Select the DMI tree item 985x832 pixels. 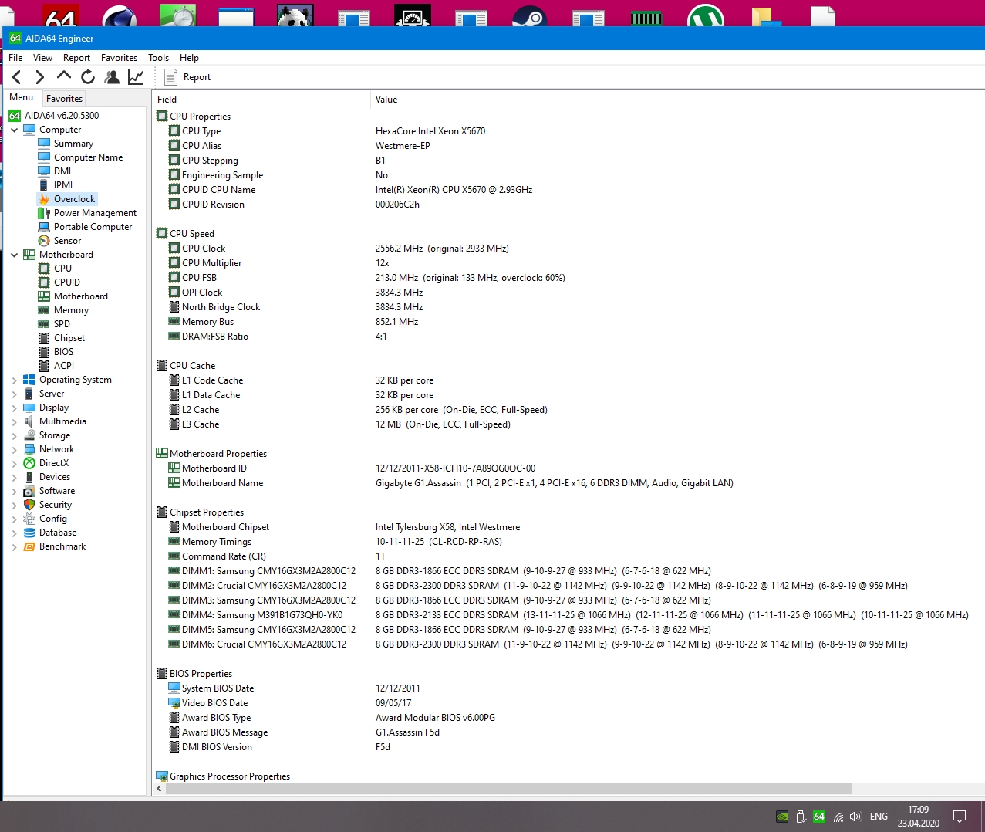click(62, 171)
